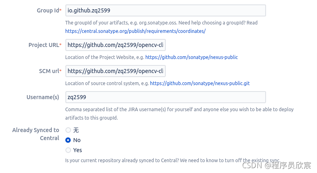Open the central.sonatype.org coordinates requirements link
317x173 pixels.
135,31
